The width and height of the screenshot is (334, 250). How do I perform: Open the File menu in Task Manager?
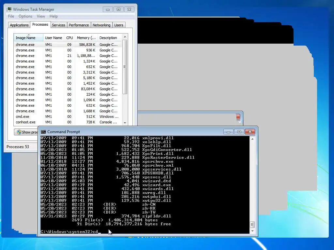click(x=11, y=16)
